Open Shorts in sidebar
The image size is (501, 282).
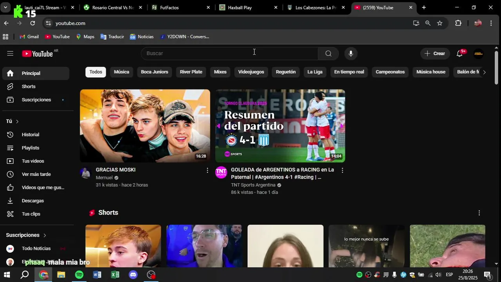click(x=36, y=87)
